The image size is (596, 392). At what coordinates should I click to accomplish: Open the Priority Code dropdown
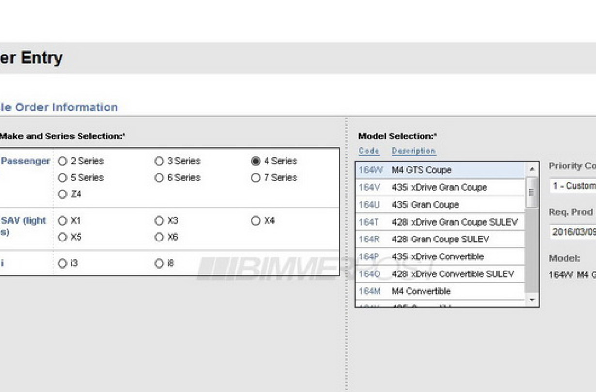pyautogui.click(x=573, y=186)
